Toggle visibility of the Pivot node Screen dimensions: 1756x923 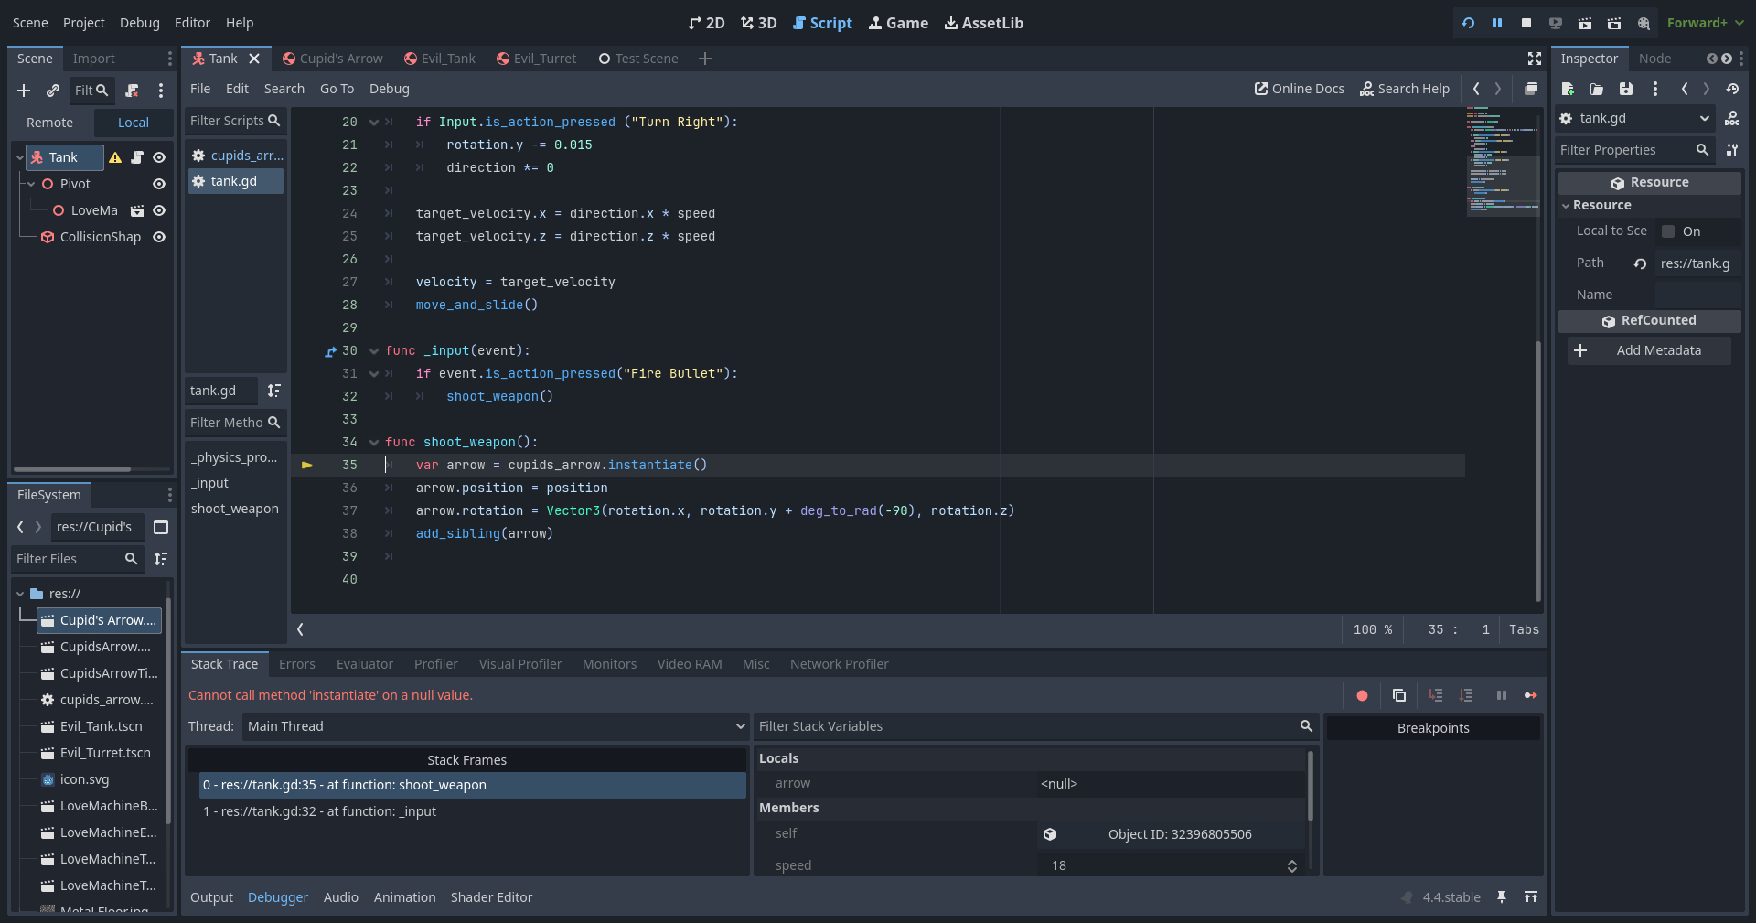(159, 184)
